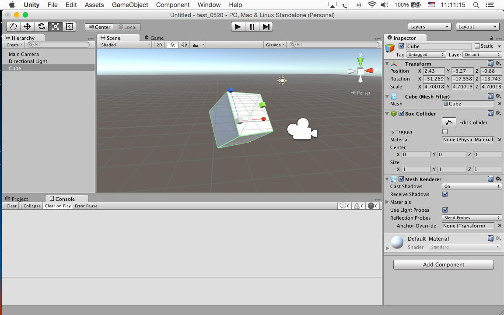Select the Rotate tool
This screenshot has width=504, height=315.
coord(41,27)
